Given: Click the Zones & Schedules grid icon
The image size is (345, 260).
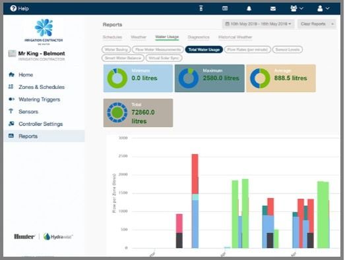Looking at the screenshot, I should (x=11, y=86).
